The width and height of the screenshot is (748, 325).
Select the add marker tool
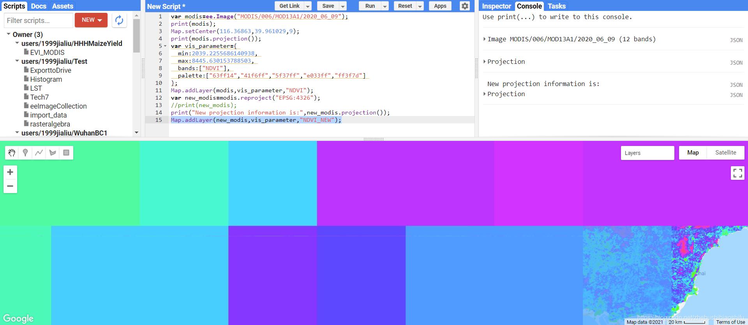[x=25, y=153]
